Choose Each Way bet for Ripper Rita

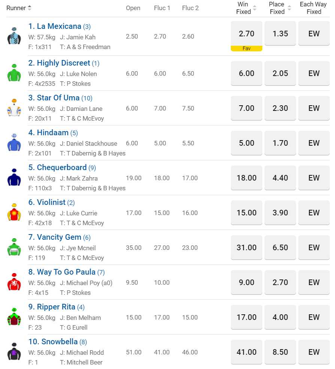314,317
